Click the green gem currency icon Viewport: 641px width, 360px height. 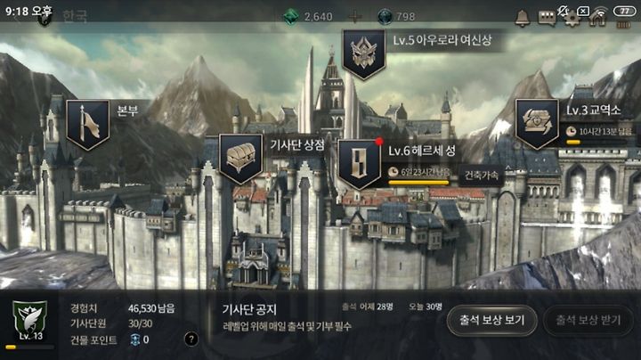pyautogui.click(x=290, y=17)
